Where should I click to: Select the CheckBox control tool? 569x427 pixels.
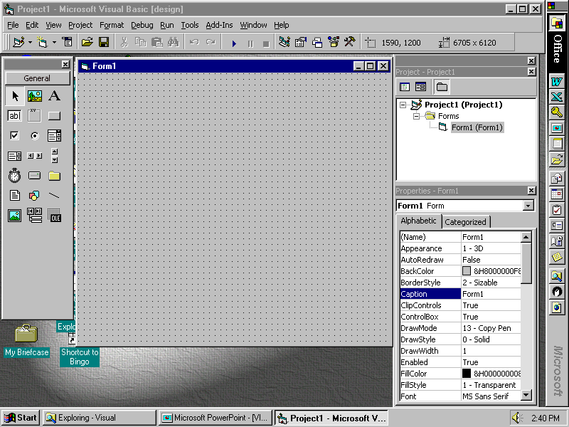click(15, 136)
